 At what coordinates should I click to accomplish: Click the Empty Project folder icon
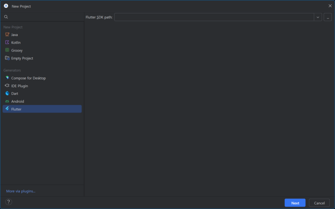coord(7,58)
